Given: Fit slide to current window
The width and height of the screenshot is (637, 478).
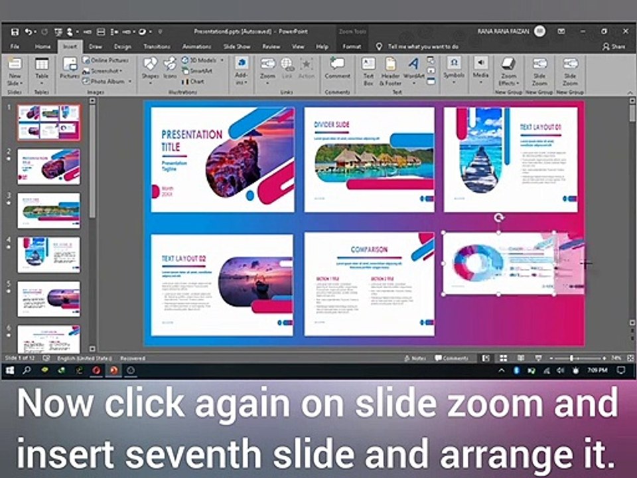Looking at the screenshot, I should [630, 358].
